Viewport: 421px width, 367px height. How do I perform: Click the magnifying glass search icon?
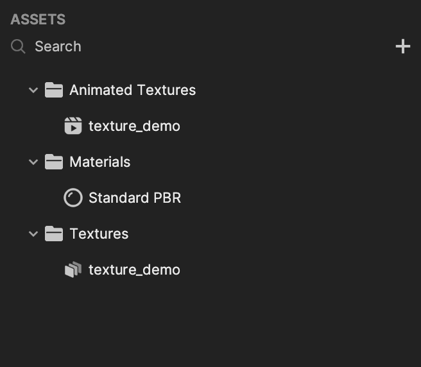18,46
